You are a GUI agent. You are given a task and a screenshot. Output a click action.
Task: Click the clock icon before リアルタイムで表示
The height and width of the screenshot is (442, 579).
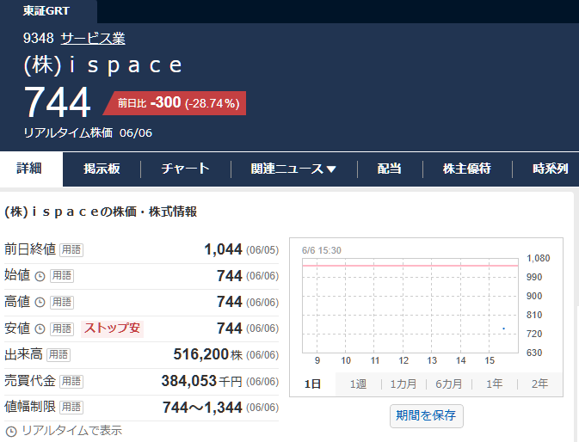click(11, 432)
